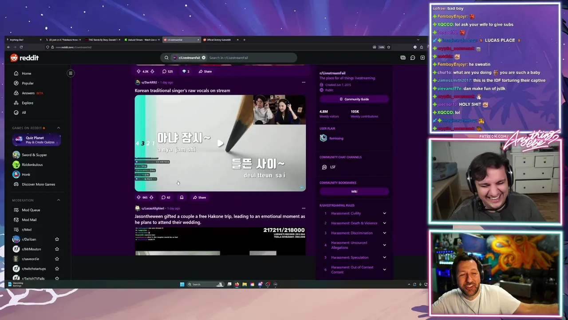This screenshot has height=320, width=568.
Task: Share the top post with 4.3K votes
Action: [205, 72]
